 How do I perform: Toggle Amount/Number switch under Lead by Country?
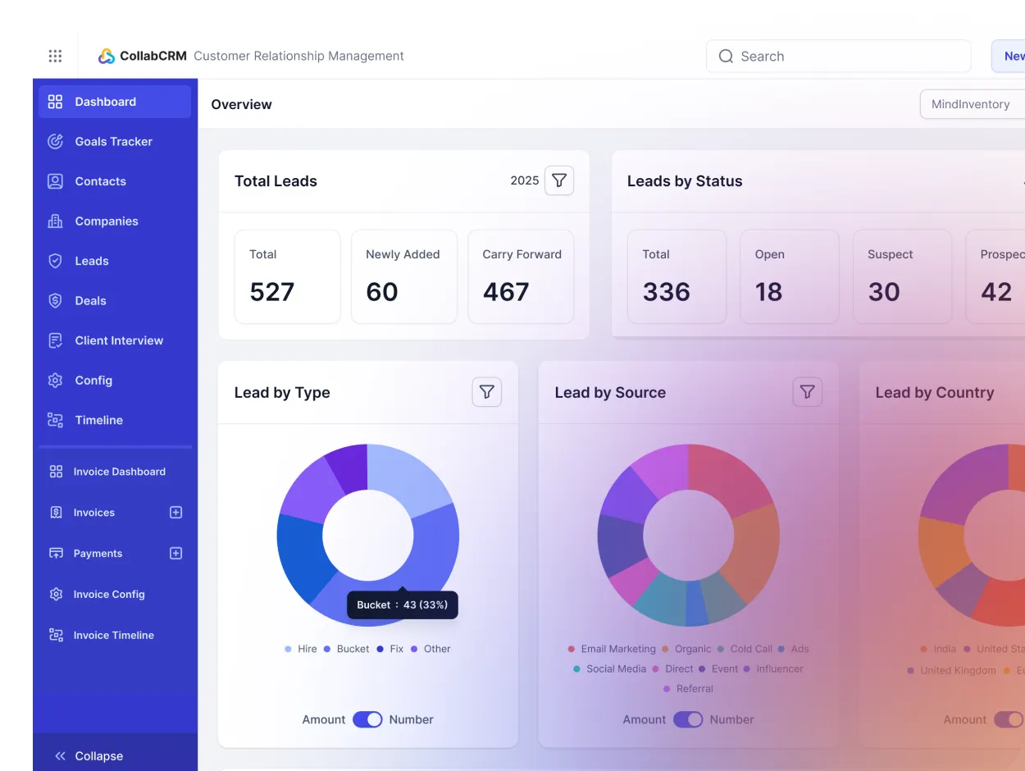pos(1009,719)
